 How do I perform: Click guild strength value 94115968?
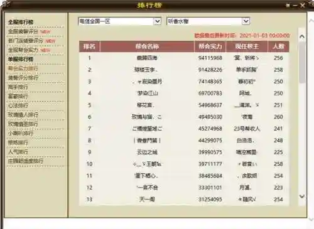(210, 58)
